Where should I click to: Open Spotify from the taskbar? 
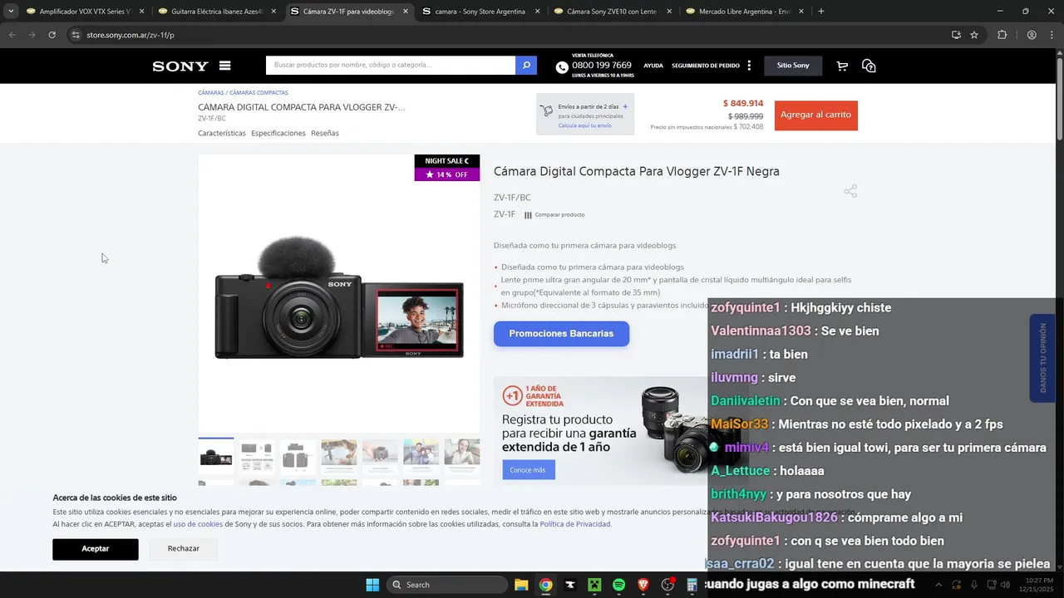pos(619,585)
